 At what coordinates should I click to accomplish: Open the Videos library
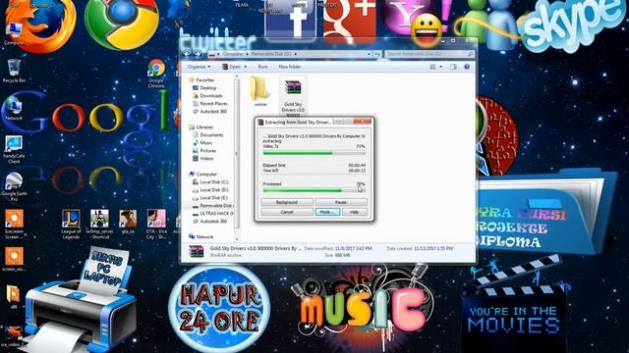[x=206, y=159]
